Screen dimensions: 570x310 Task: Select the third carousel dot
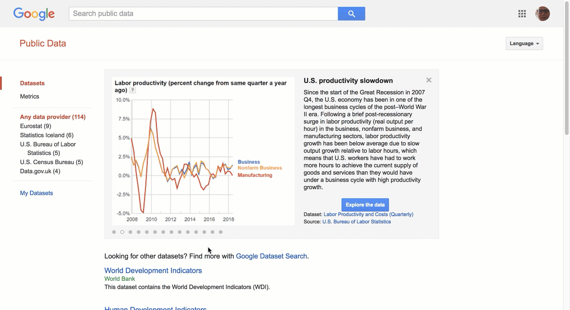pos(130,232)
